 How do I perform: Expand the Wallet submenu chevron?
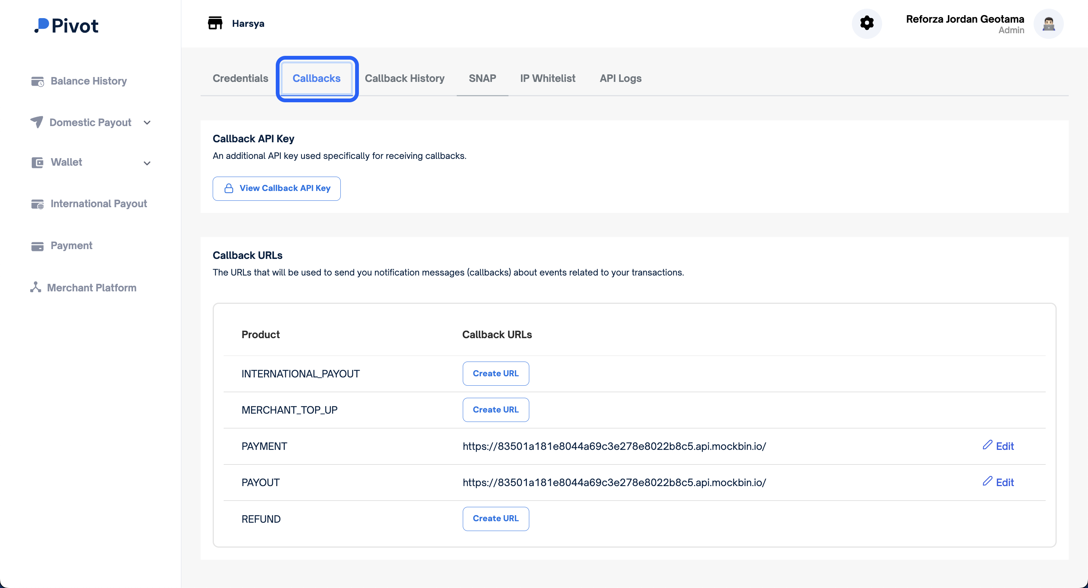point(147,163)
